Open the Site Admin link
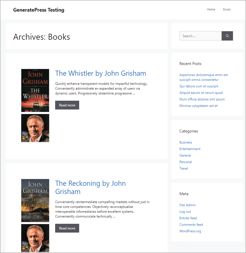This screenshot has width=246, height=253. [187, 205]
